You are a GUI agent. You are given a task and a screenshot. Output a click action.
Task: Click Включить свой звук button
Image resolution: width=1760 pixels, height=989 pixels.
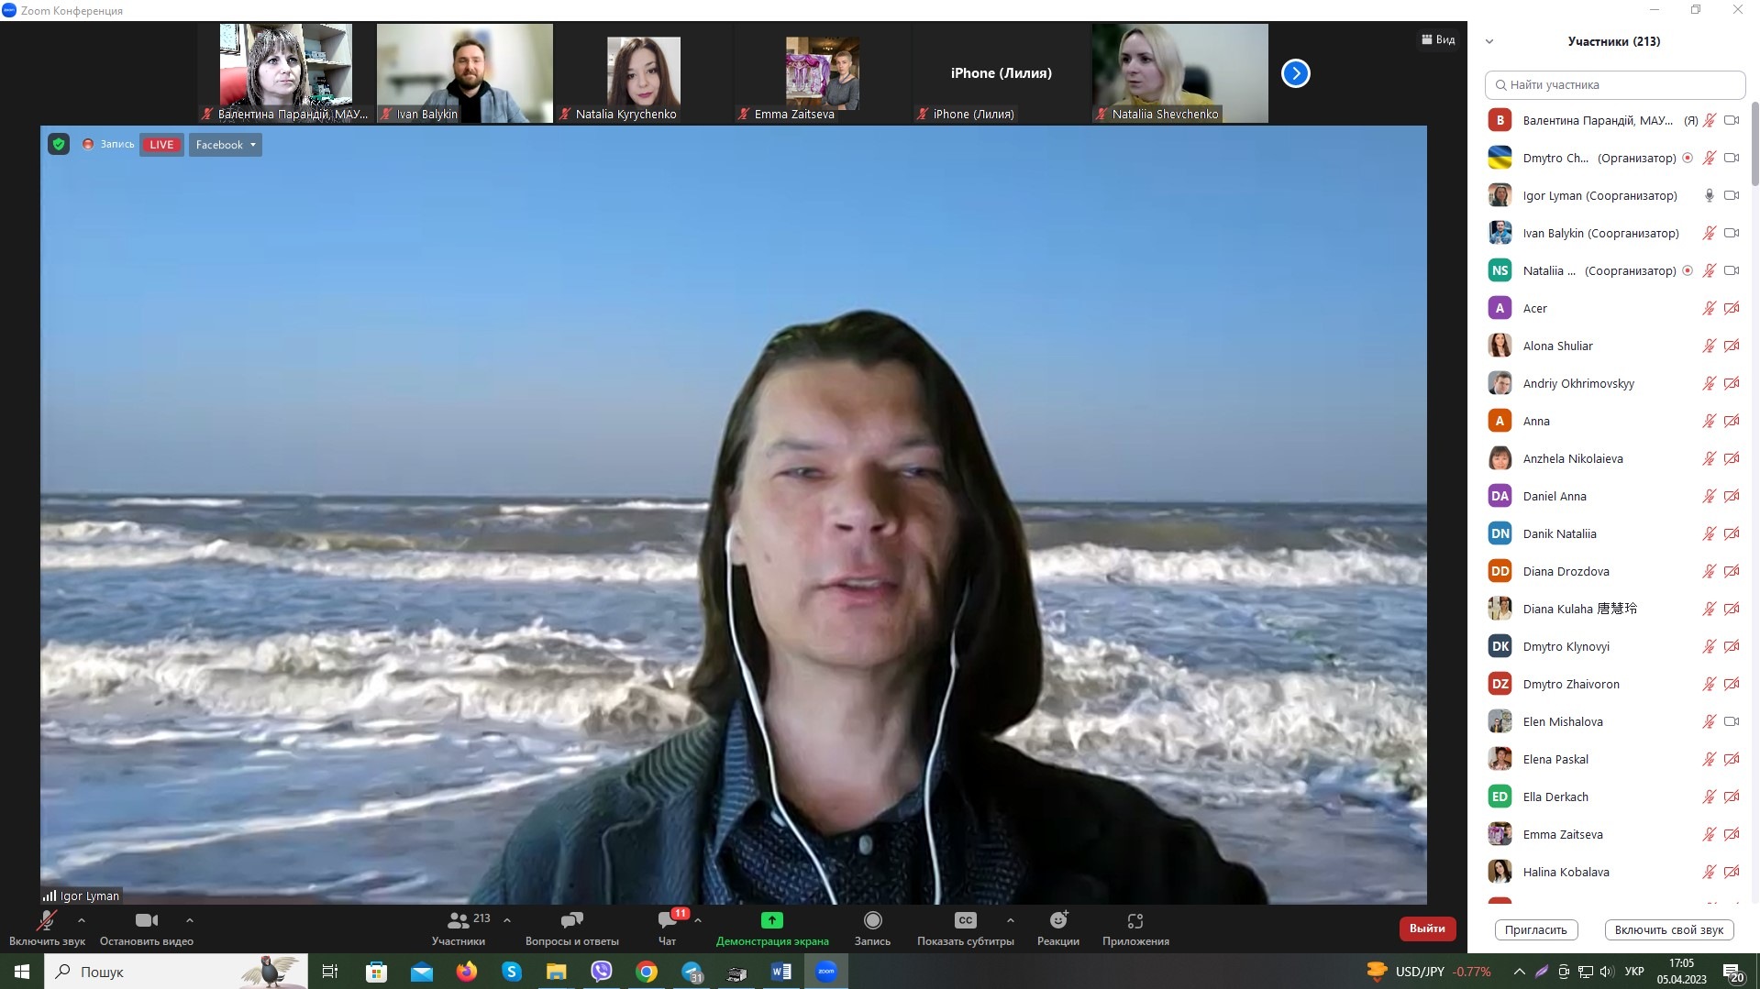pos(1669,929)
